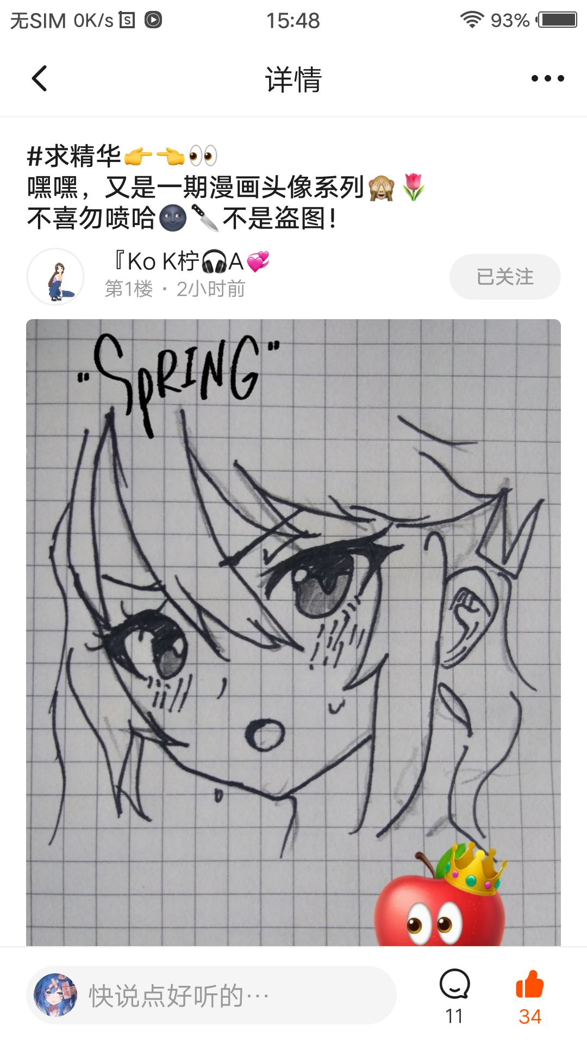
Task: Open the poster's circular avatar
Action: (55, 277)
